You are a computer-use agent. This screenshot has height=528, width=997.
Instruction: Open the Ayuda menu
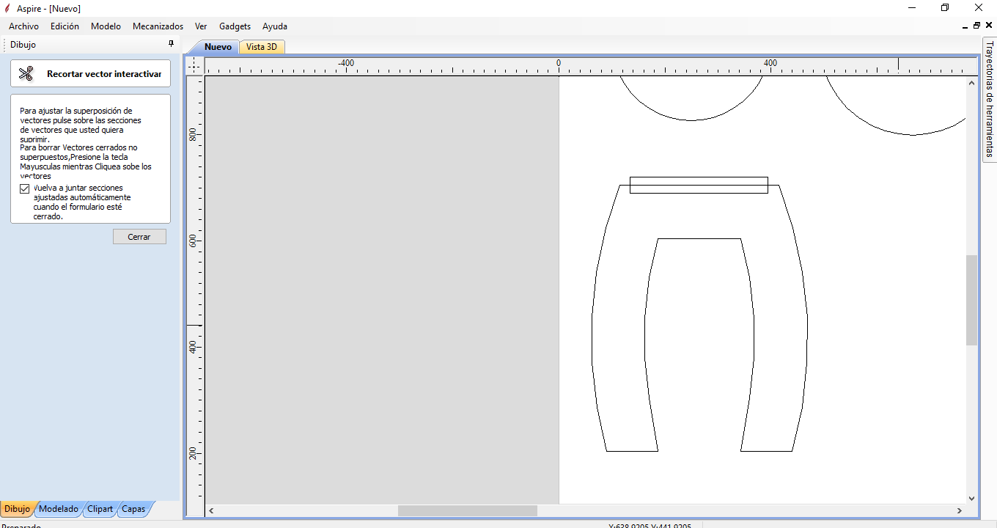pyautogui.click(x=275, y=26)
